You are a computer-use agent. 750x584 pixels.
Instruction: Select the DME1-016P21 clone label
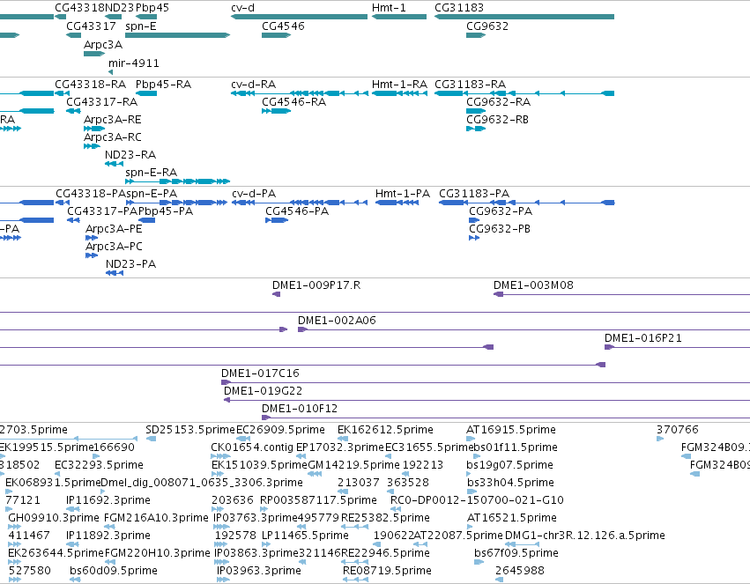[642, 338]
